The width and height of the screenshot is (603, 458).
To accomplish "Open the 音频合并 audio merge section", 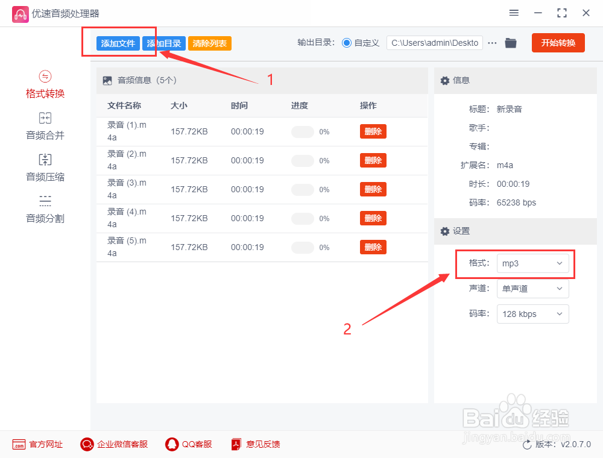I will point(45,127).
